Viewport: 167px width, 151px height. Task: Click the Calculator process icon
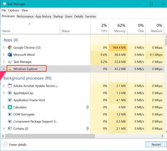coord(10,107)
